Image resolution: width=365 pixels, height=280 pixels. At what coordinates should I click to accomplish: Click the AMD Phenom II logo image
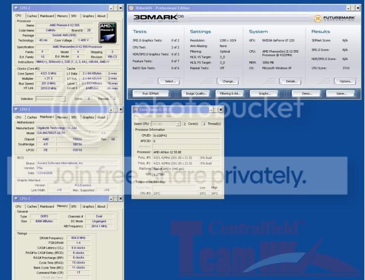pos(108,32)
